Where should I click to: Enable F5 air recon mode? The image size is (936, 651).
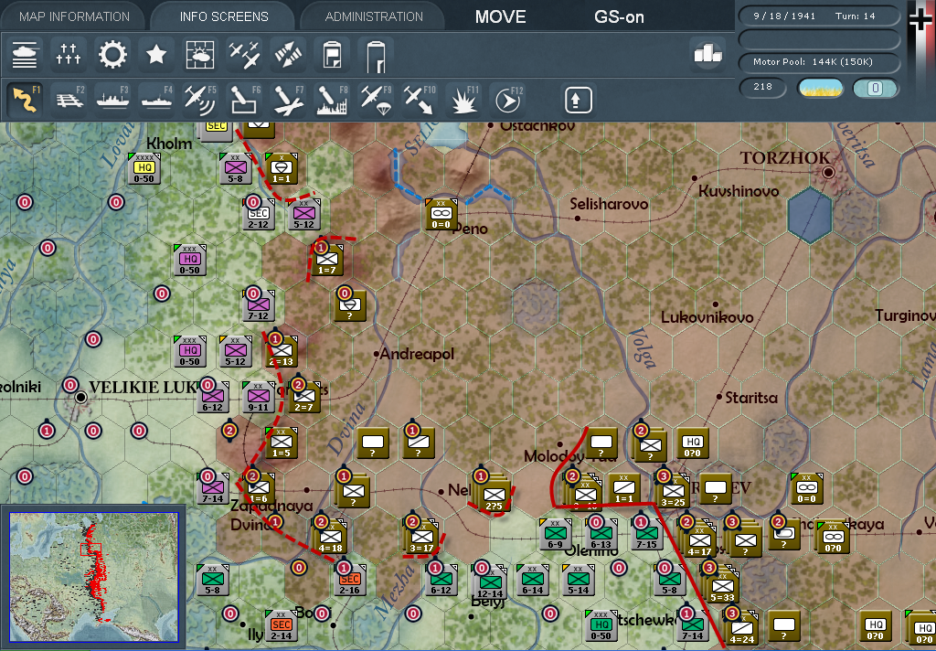point(200,99)
